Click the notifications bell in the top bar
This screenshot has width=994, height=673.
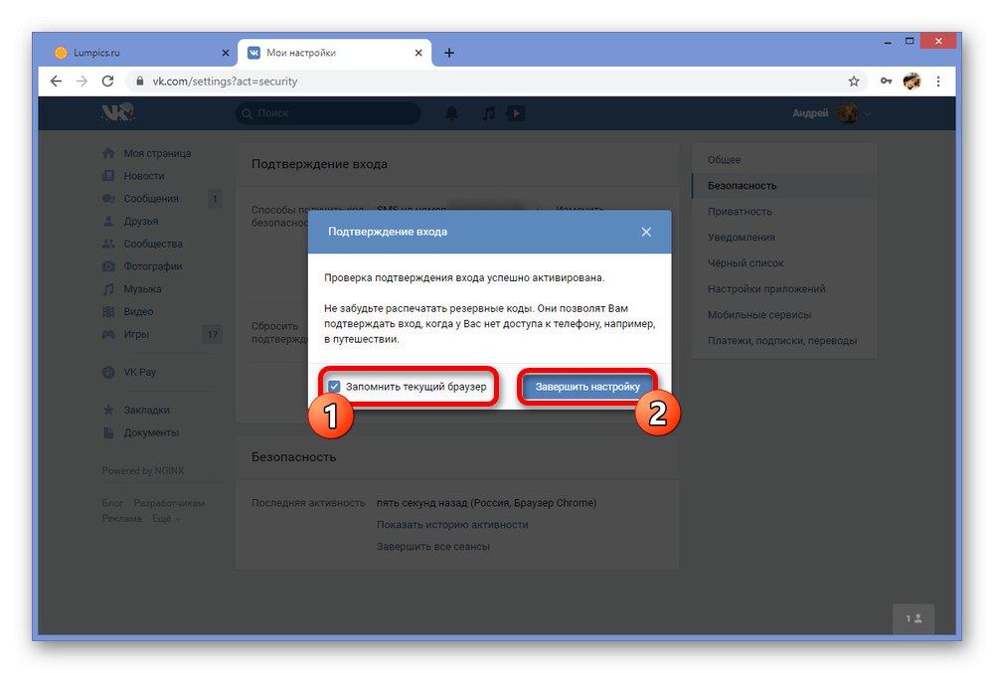[x=450, y=113]
